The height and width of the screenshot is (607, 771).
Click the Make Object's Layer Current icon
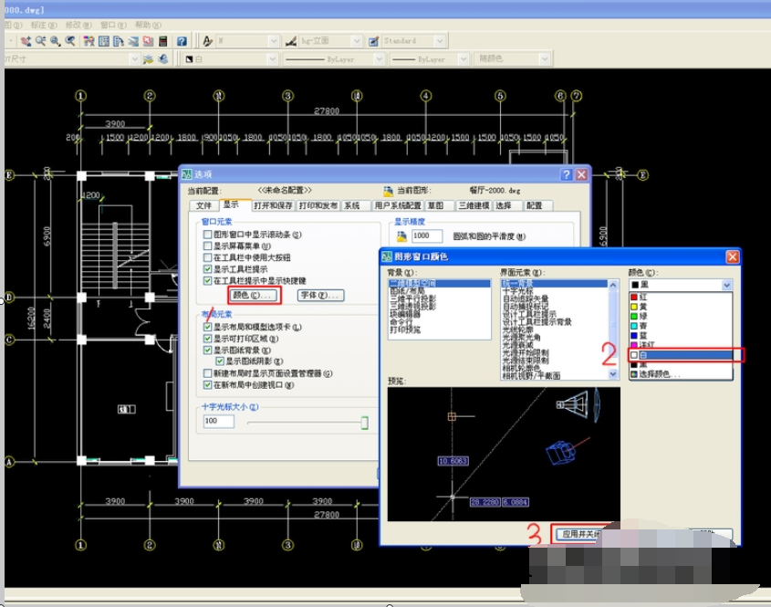pyautogui.click(x=148, y=59)
